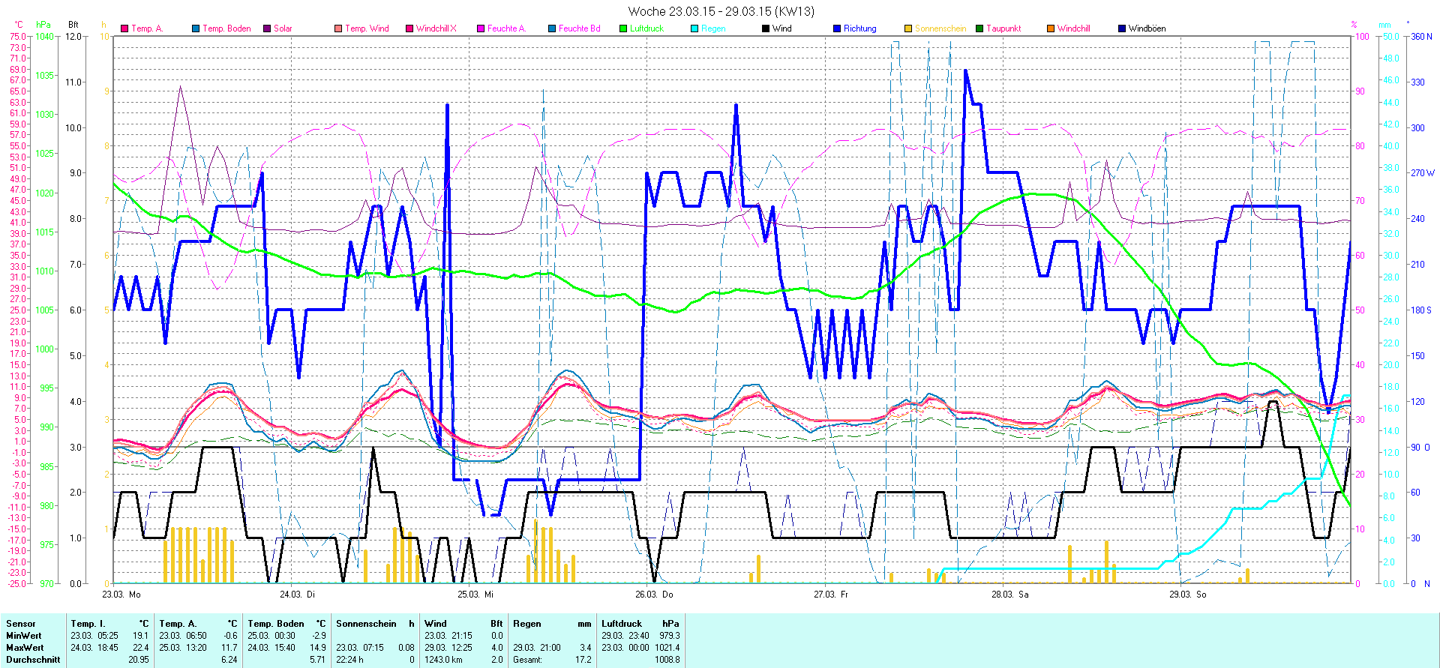Click the Luftdruck column header in table
Viewport: 1440px width, 668px height.
pos(622,624)
